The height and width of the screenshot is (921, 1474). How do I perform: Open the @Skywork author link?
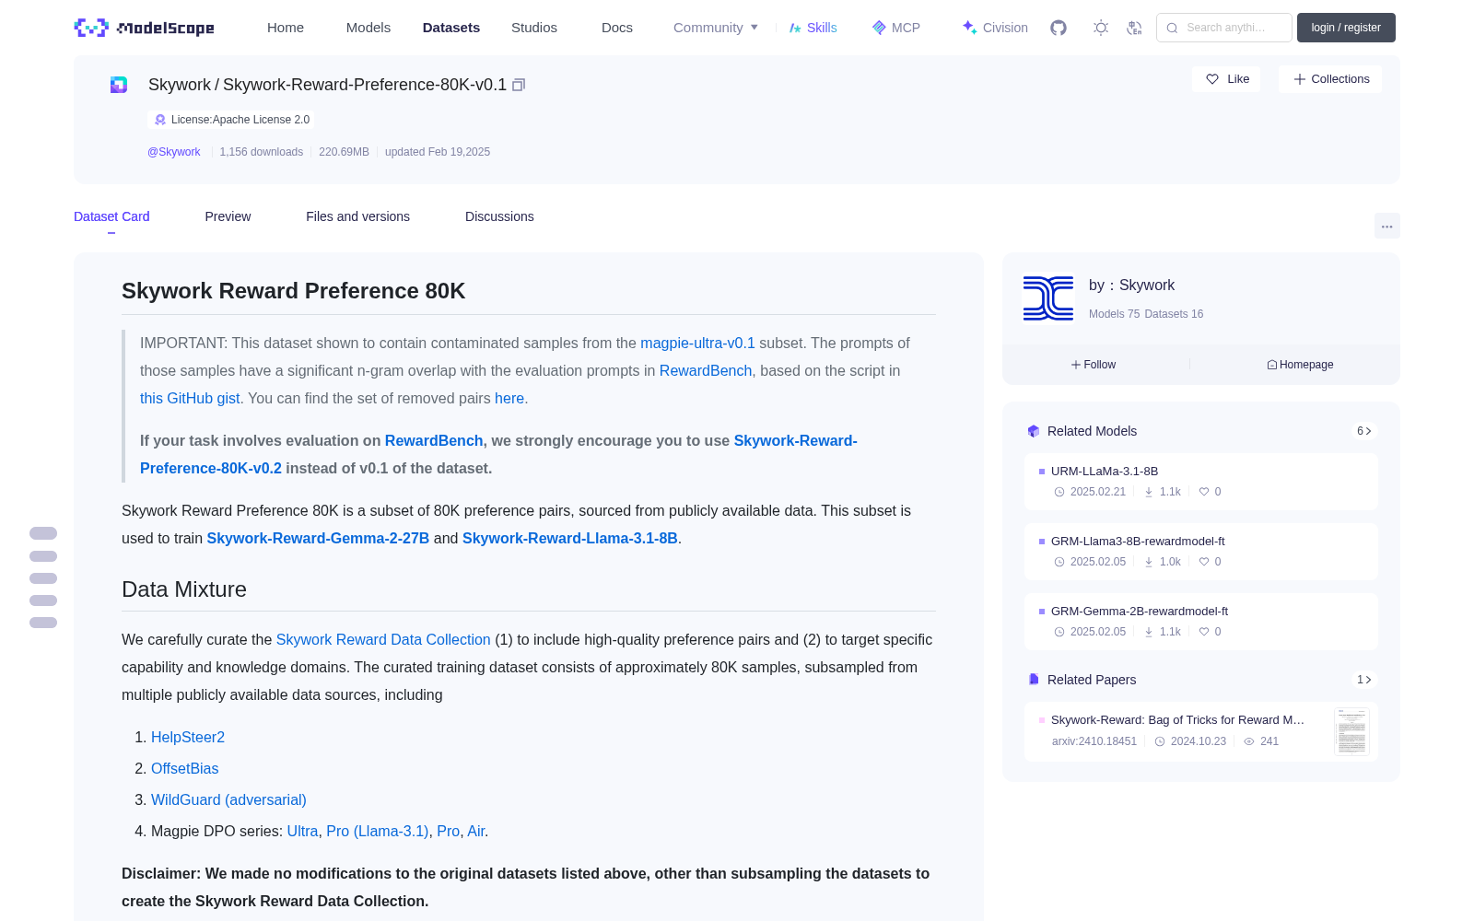pos(174,152)
